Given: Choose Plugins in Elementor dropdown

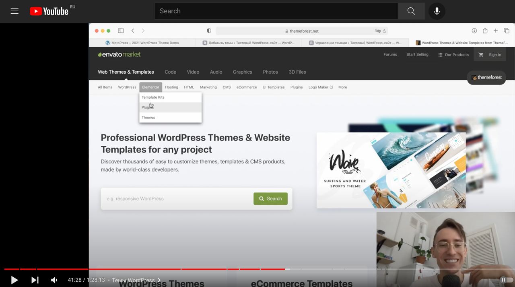Looking at the screenshot, I should point(171,107).
